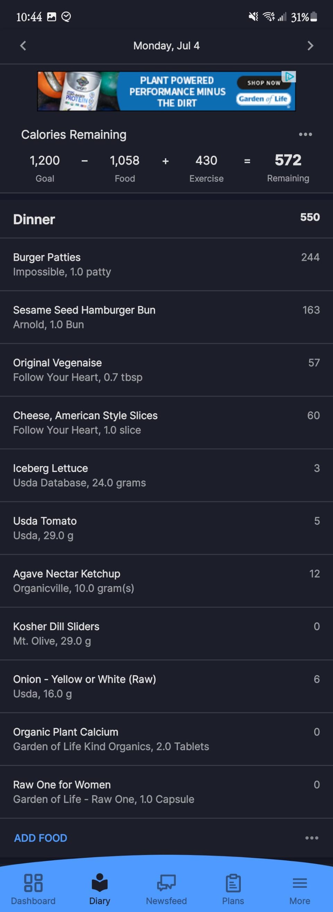333x912 pixels.
Task: Go to previous day arrow
Action: (23, 46)
